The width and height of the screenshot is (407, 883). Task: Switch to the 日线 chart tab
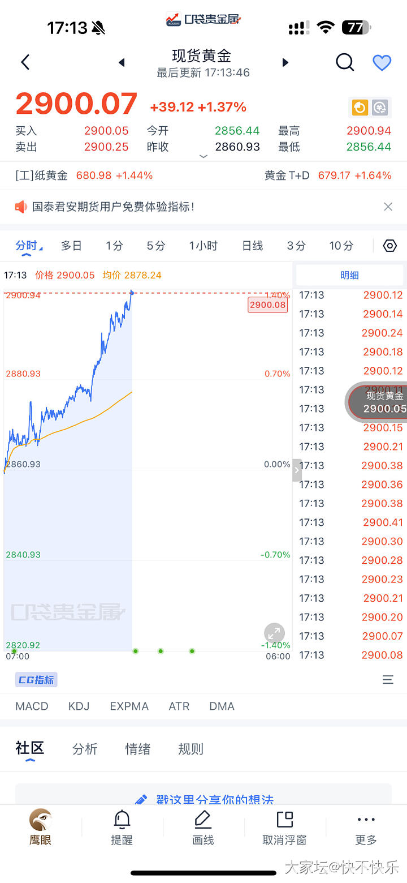[x=252, y=246]
